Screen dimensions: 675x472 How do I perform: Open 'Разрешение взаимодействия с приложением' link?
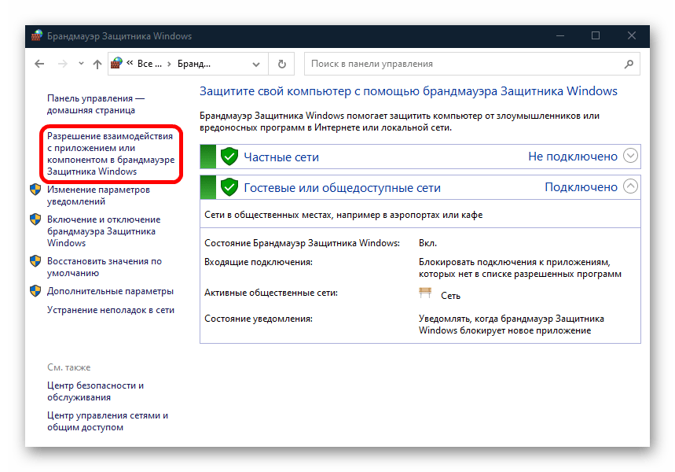[111, 154]
